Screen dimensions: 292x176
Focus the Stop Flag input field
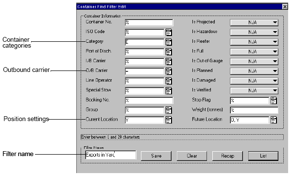(250, 100)
